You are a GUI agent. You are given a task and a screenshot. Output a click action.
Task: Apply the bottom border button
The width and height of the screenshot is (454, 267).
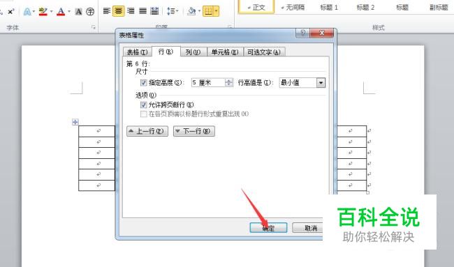(x=208, y=11)
